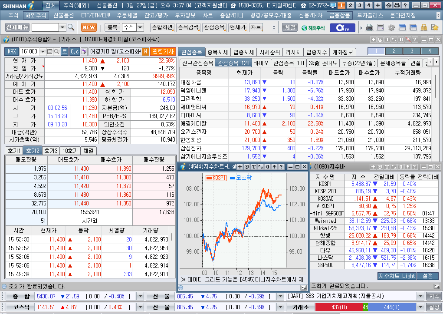Click 종합화면 toolbar button

162,27
